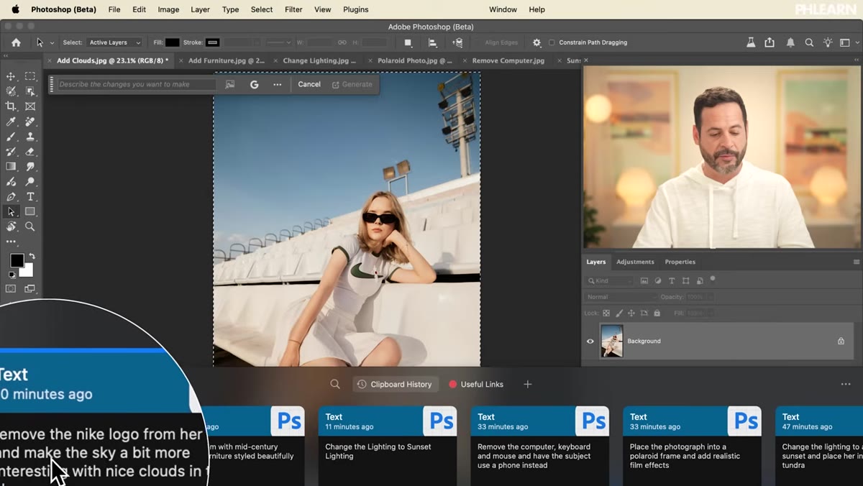Open the Layers panel hamburger menu
Screen dimensions: 863x486
pos(856,262)
